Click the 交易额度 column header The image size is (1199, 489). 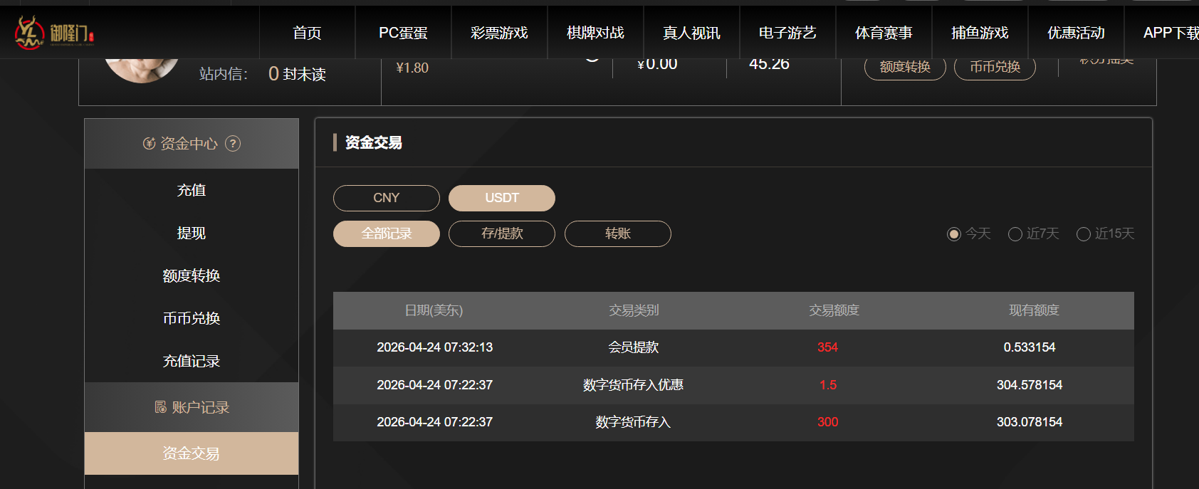(834, 310)
